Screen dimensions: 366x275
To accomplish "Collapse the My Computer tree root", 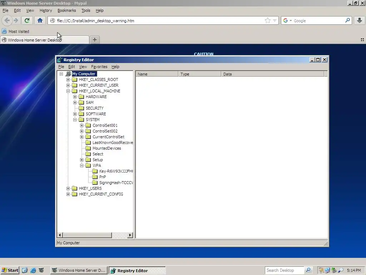I will pos(61,74).
